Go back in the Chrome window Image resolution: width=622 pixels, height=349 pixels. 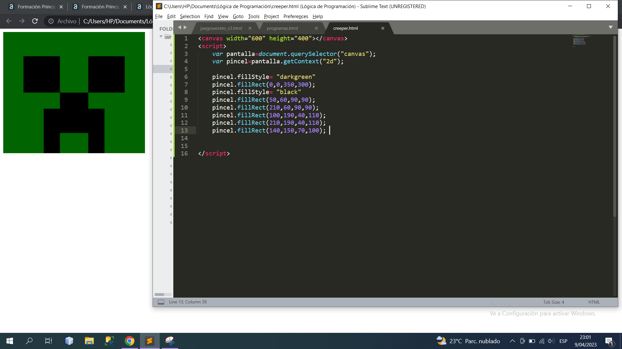pyautogui.click(x=9, y=21)
